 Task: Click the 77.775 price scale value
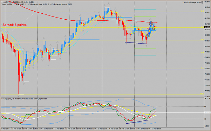click(x=207, y=91)
